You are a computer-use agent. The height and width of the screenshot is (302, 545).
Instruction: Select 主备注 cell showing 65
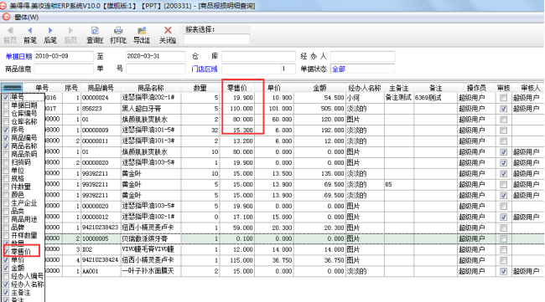point(398,184)
